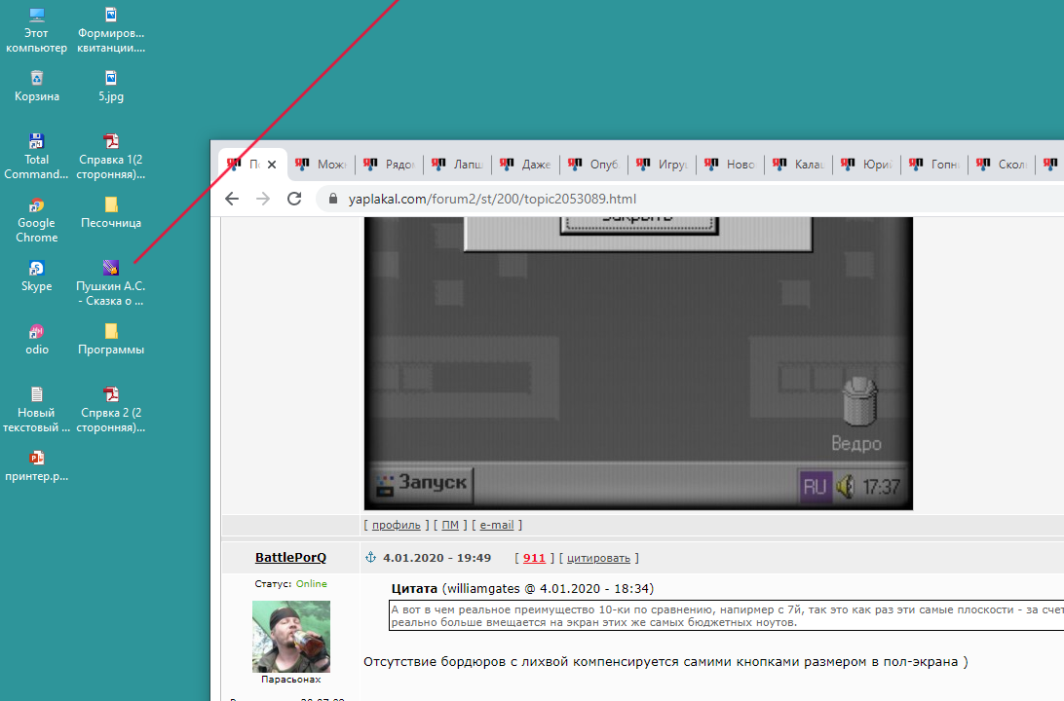
Task: Click Chrome forward navigation arrow
Action: point(263,199)
